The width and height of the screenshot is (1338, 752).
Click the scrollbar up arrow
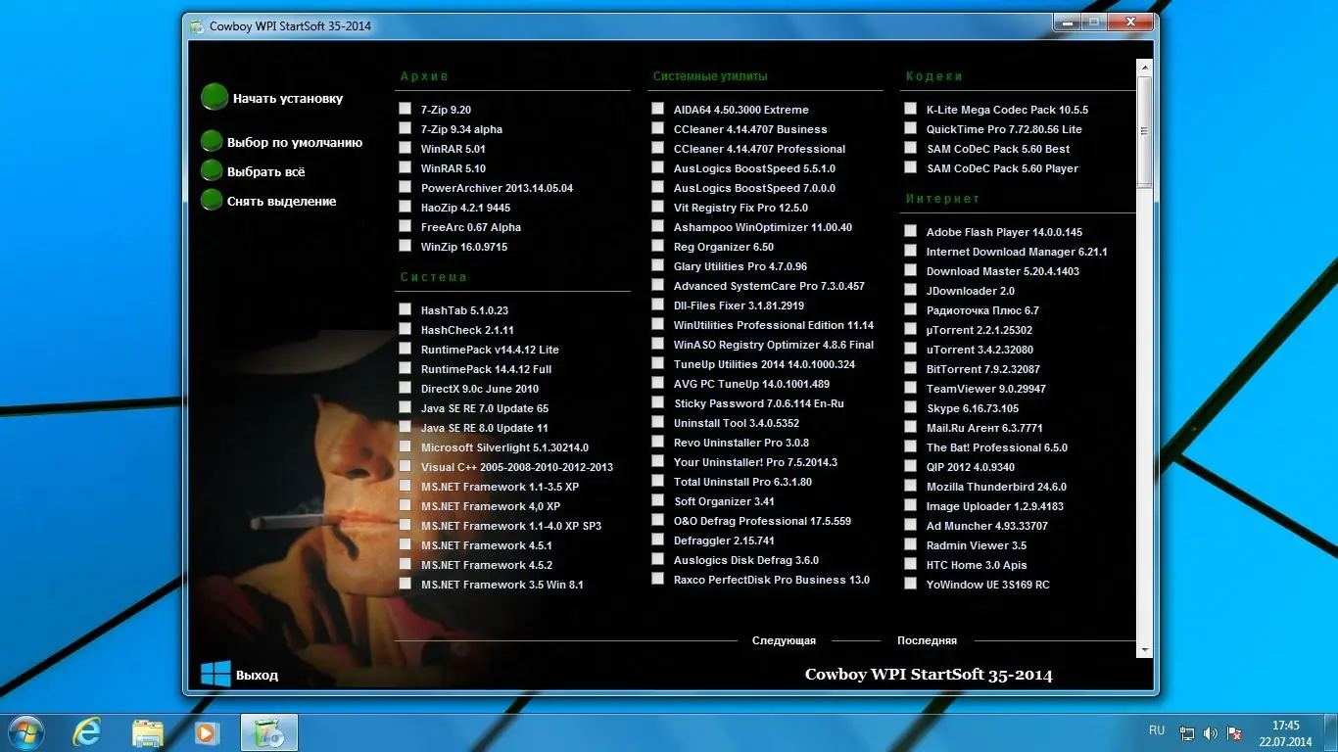point(1144,68)
